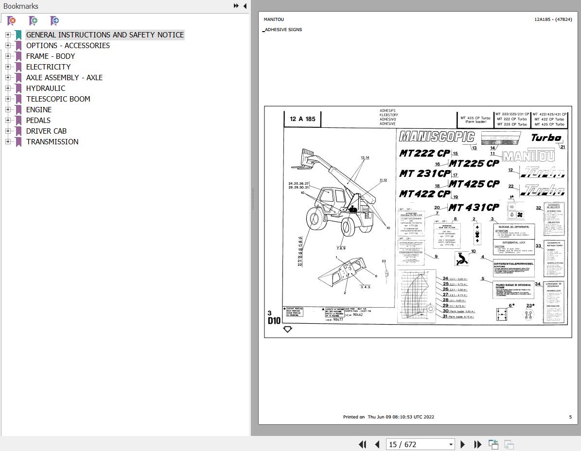Click the MANISCOPIC decal in the diagram
The image size is (581, 451).
click(x=437, y=137)
